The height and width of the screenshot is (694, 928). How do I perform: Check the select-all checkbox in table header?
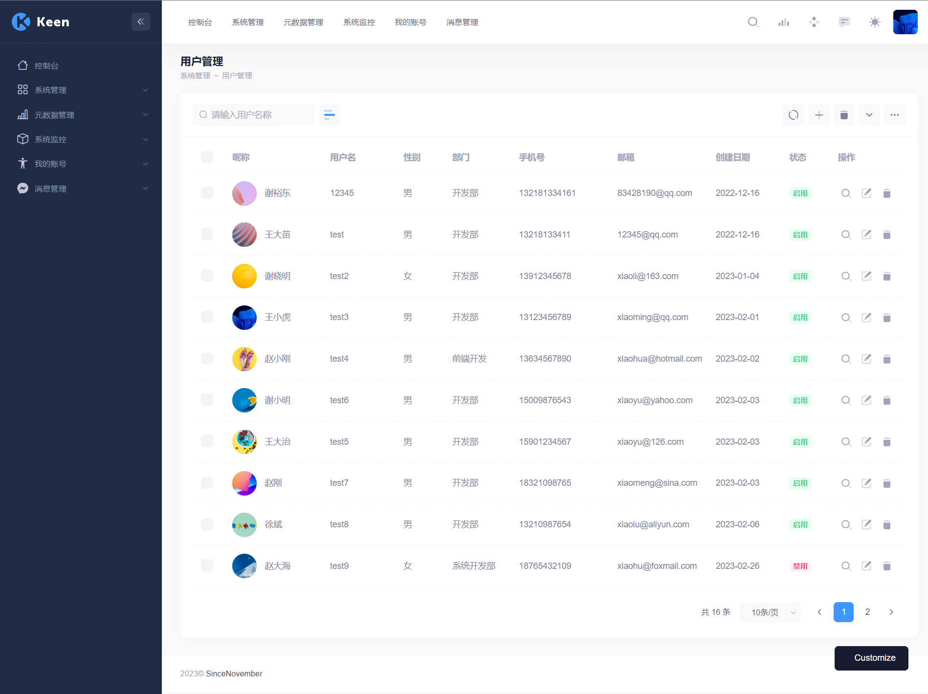207,157
